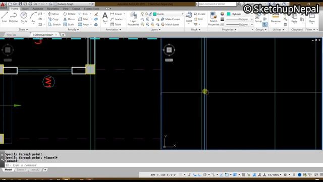Screen dimensions: 323x182
Task: Insert a Table
Action: pyautogui.click(x=116, y=24)
